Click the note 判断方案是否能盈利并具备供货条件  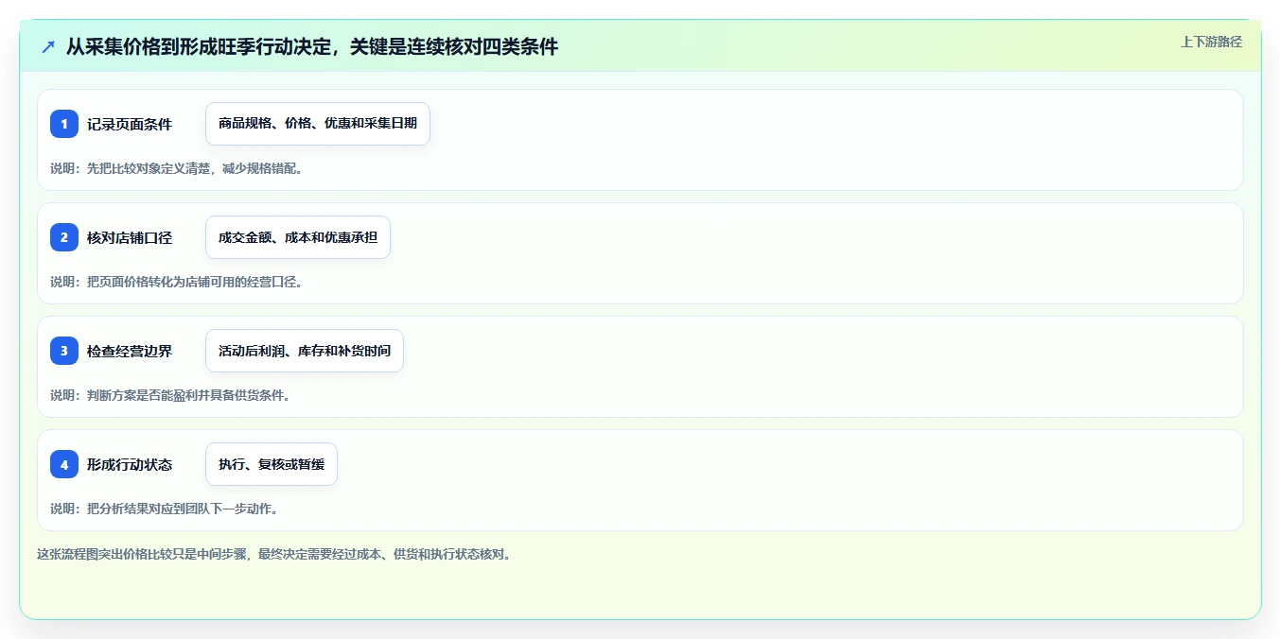click(x=188, y=395)
